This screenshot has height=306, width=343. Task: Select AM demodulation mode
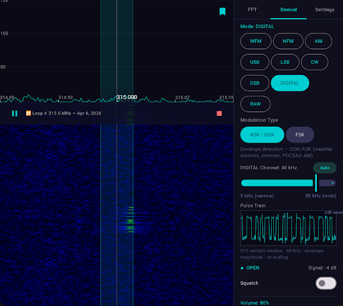(x=318, y=41)
